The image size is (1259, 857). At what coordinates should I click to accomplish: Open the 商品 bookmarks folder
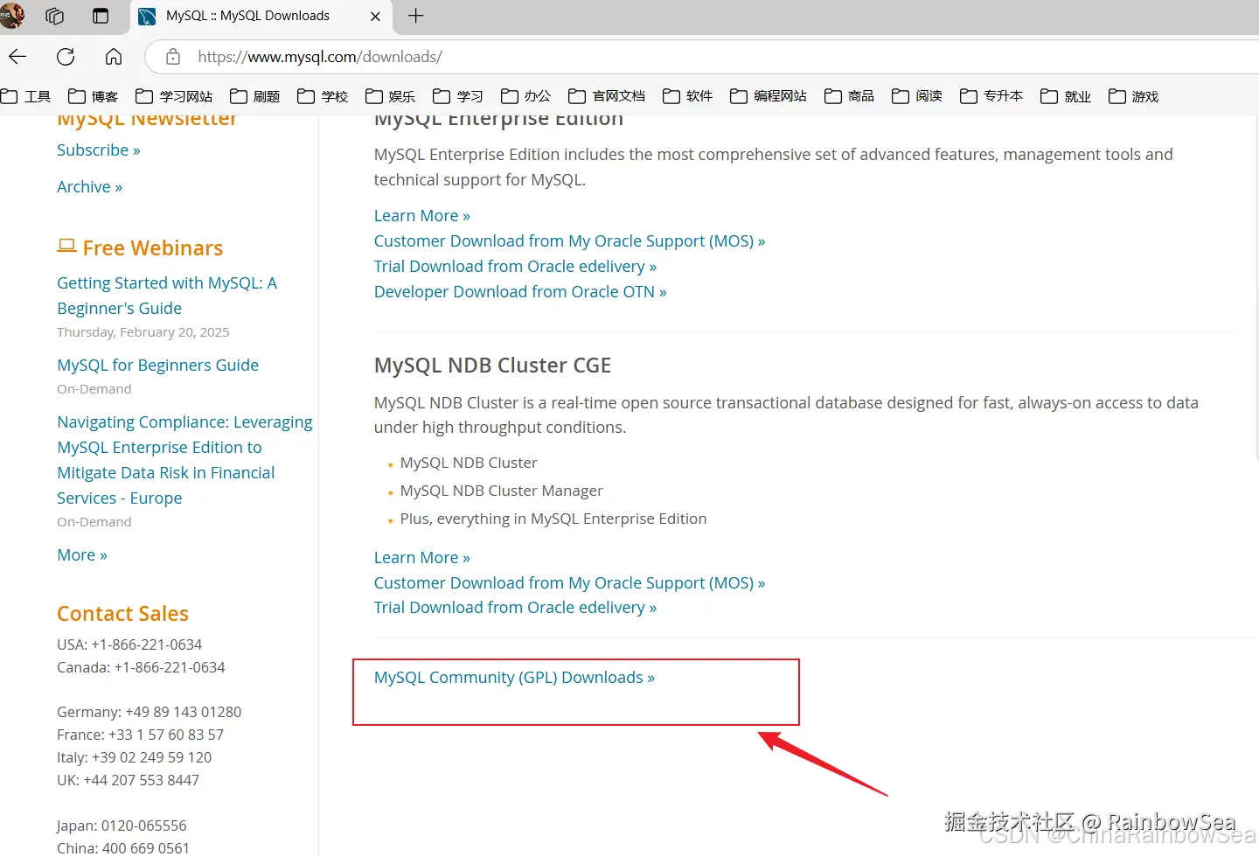click(x=850, y=96)
